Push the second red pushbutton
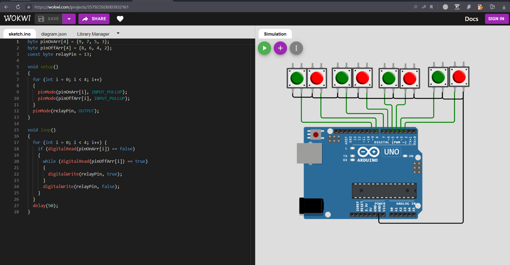The image size is (510, 265). coord(363,78)
